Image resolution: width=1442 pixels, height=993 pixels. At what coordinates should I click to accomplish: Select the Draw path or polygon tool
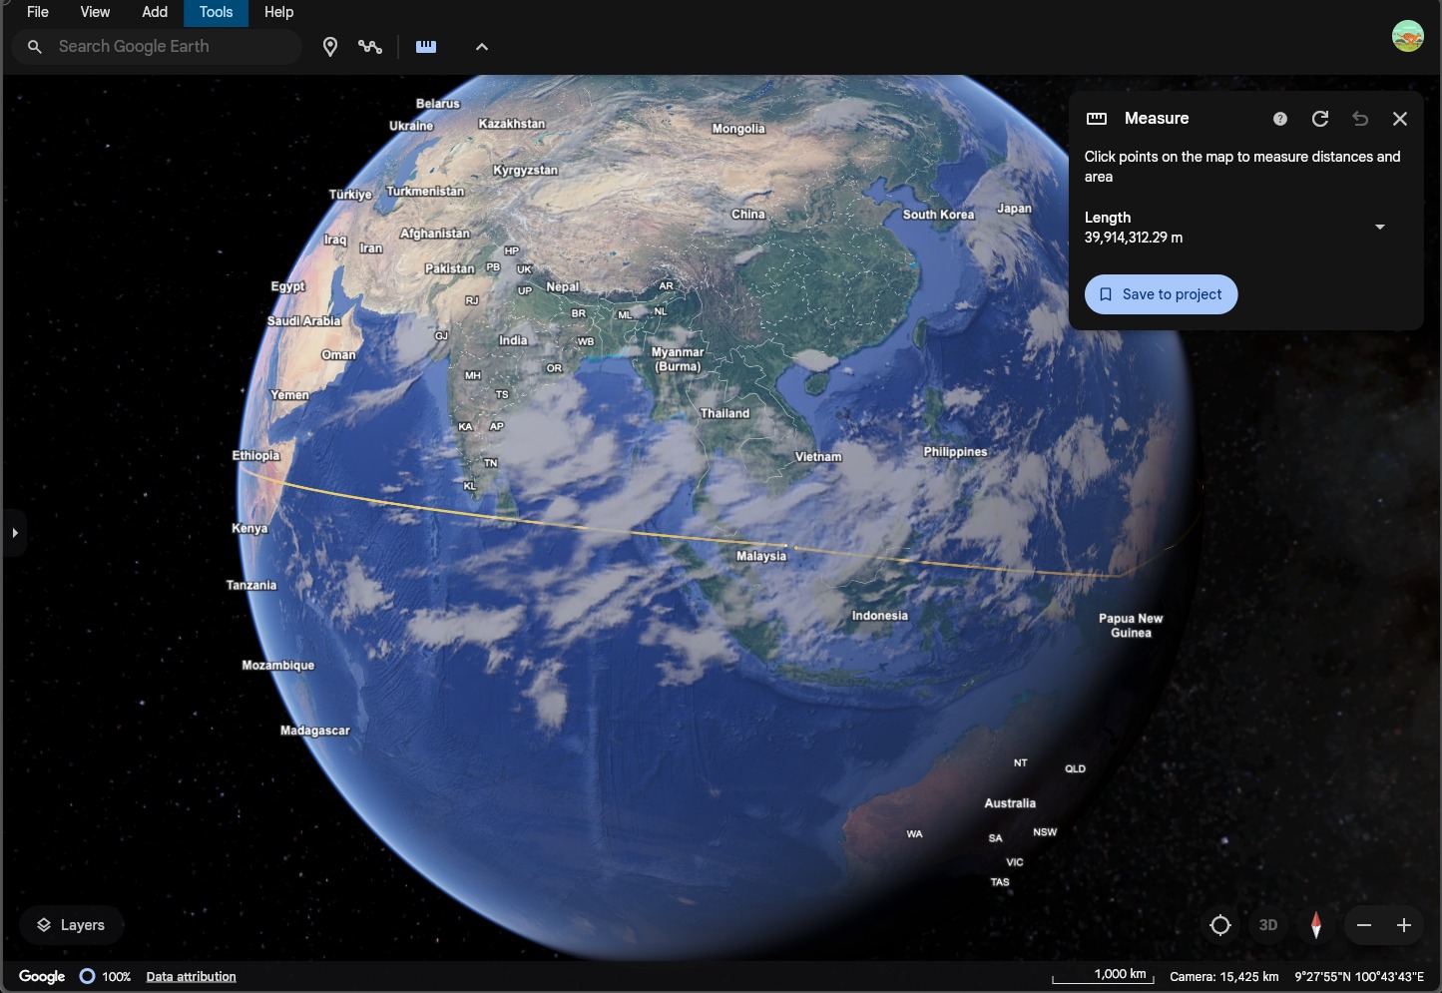[x=370, y=47]
